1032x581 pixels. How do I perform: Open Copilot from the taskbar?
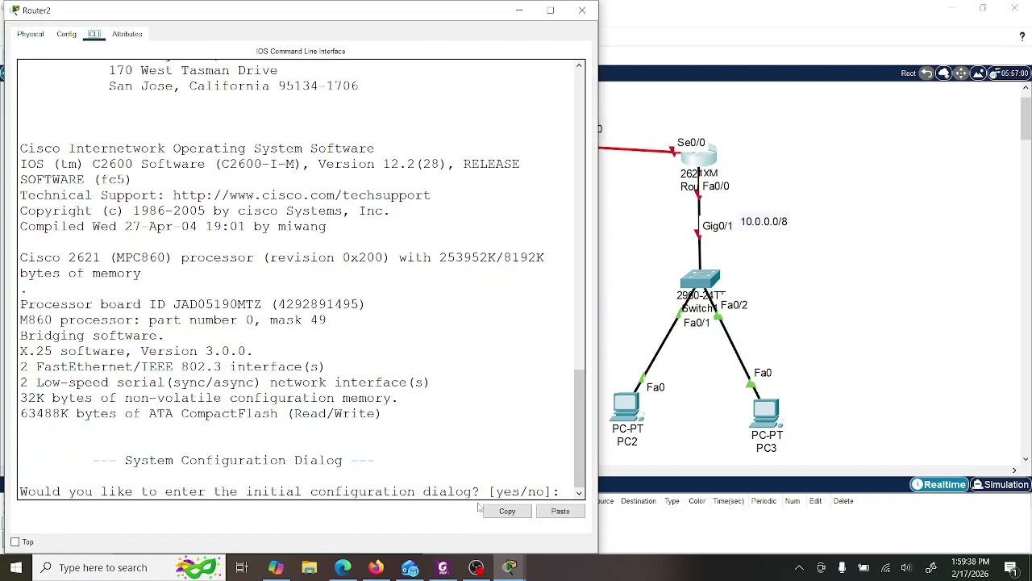pyautogui.click(x=276, y=567)
